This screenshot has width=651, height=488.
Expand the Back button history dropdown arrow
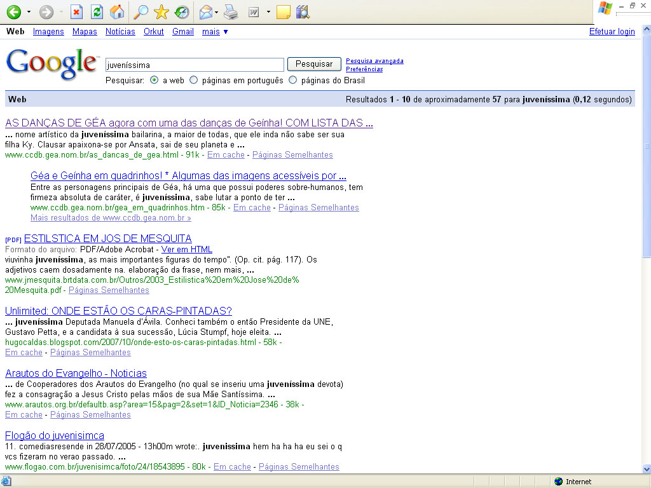[29, 12]
